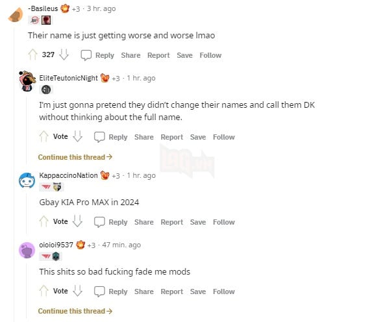Follow KappaccinoNation's comment
Screen dimensions: 374x322
click(224, 222)
